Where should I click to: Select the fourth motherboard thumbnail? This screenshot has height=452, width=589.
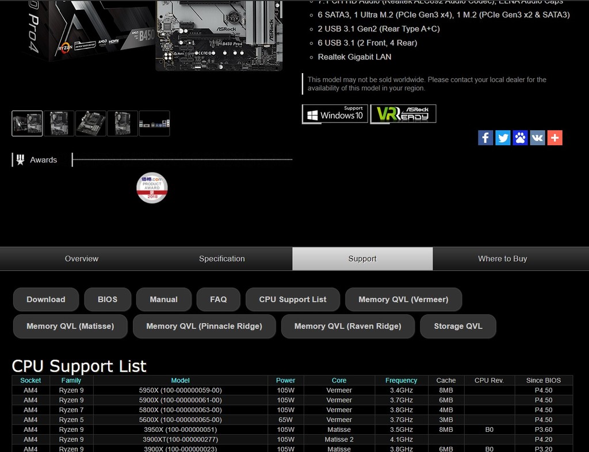tap(123, 123)
